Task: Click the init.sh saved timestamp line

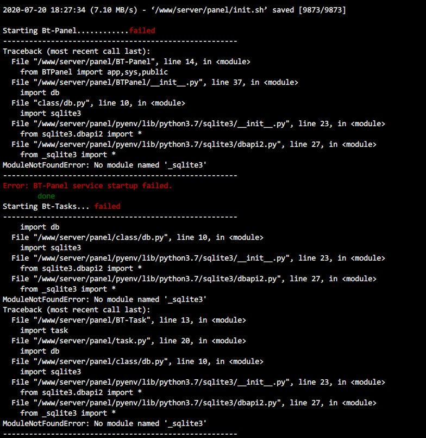Action: 174,10
